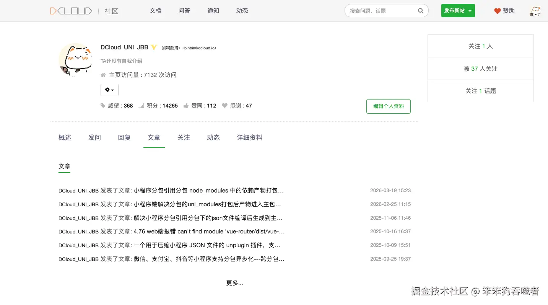Open article about json文件编译后生成到主
The width and height of the screenshot is (548, 305).
tap(208, 218)
